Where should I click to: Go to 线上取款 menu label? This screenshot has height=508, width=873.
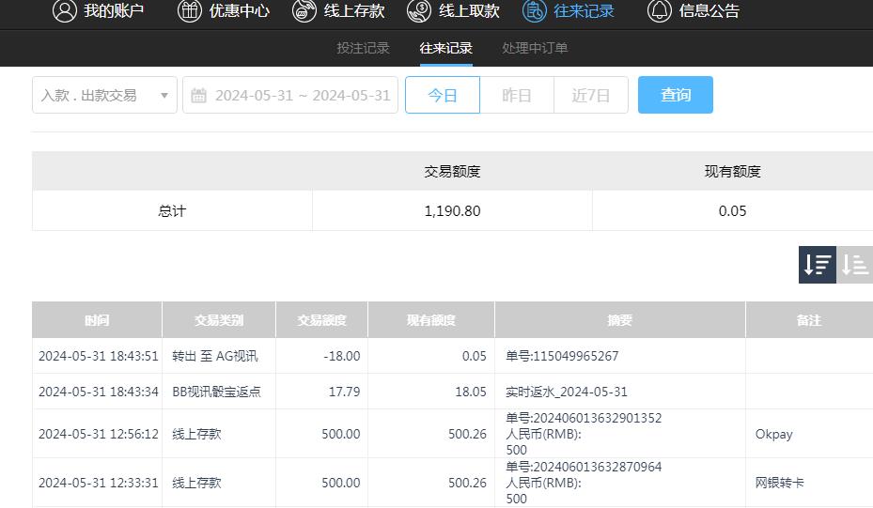(469, 10)
